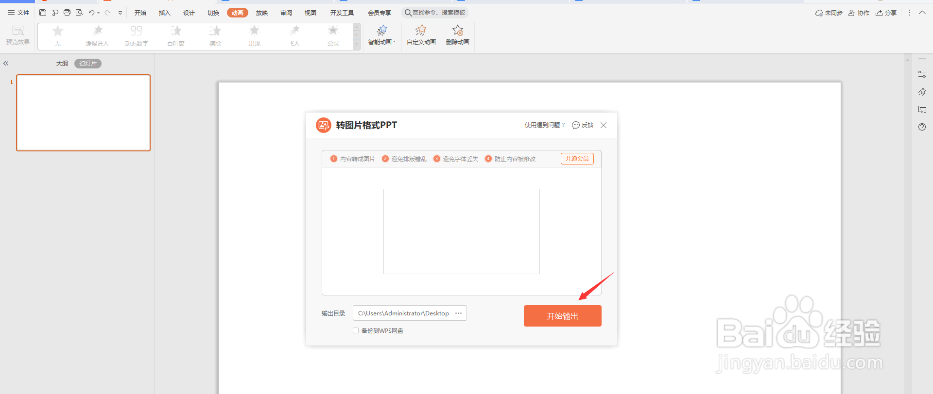This screenshot has height=394, width=933.
Task: Collapse the slide panel with double chevron
Action: 6,64
